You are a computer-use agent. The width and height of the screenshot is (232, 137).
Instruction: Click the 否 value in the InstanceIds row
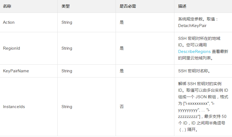122,107
